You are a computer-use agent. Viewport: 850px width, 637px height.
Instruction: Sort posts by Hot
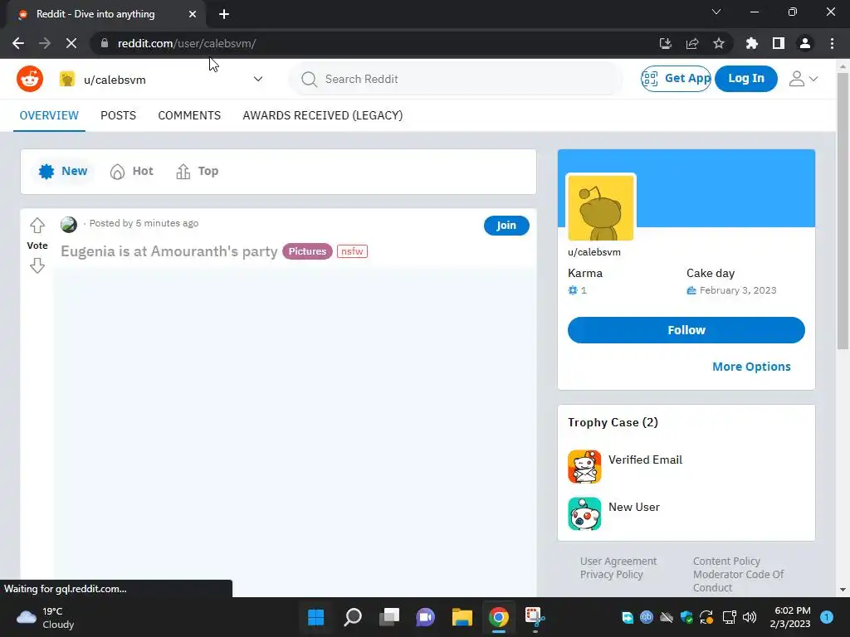click(x=132, y=171)
